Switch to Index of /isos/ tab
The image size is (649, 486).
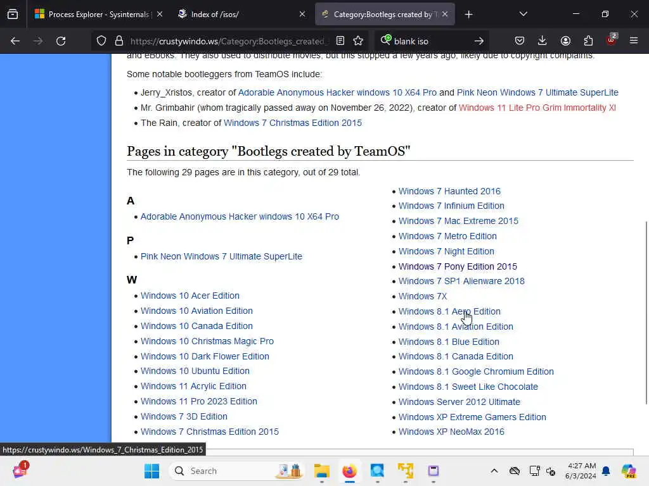241,14
